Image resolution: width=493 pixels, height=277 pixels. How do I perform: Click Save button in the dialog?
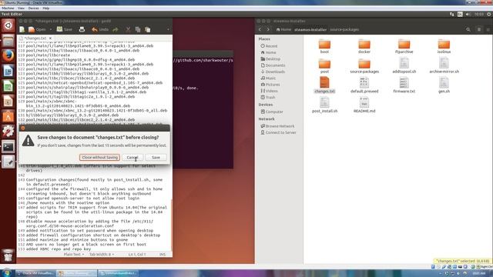pyautogui.click(x=156, y=157)
